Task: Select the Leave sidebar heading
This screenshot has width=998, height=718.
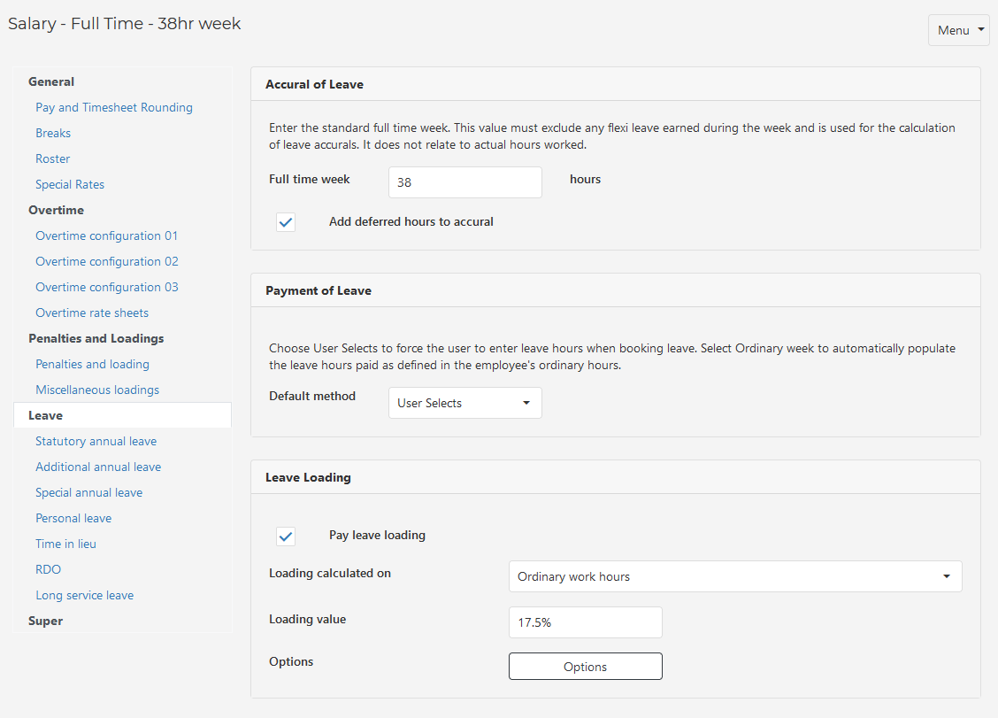Action: [46, 415]
